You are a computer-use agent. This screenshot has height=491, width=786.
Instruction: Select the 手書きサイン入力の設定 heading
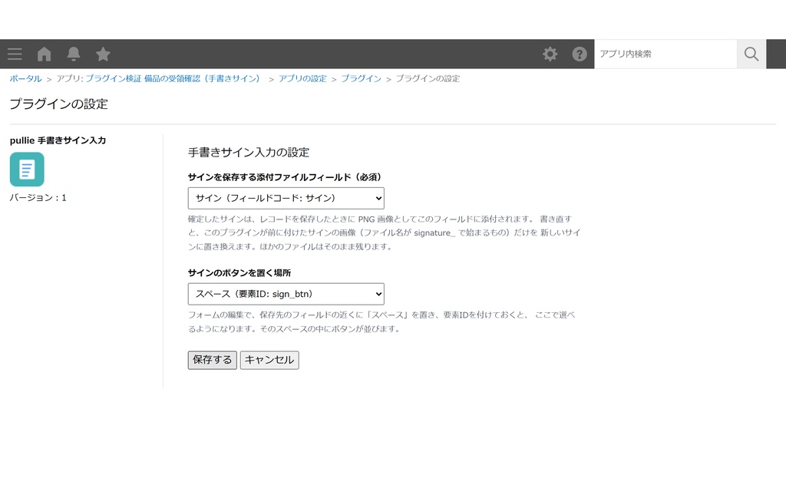(x=249, y=153)
